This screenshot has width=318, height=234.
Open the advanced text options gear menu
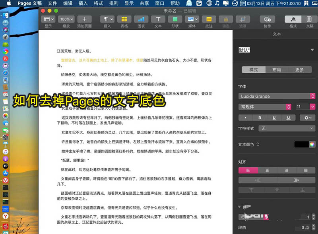[x=307, y=118]
